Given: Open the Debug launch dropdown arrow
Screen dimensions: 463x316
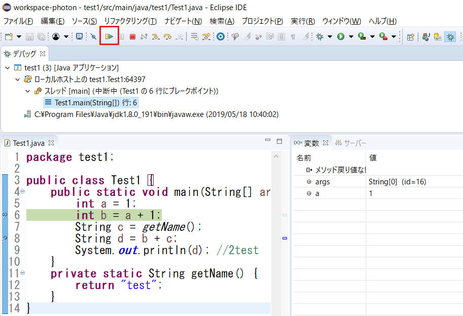Looking at the screenshot, I should coord(330,36).
